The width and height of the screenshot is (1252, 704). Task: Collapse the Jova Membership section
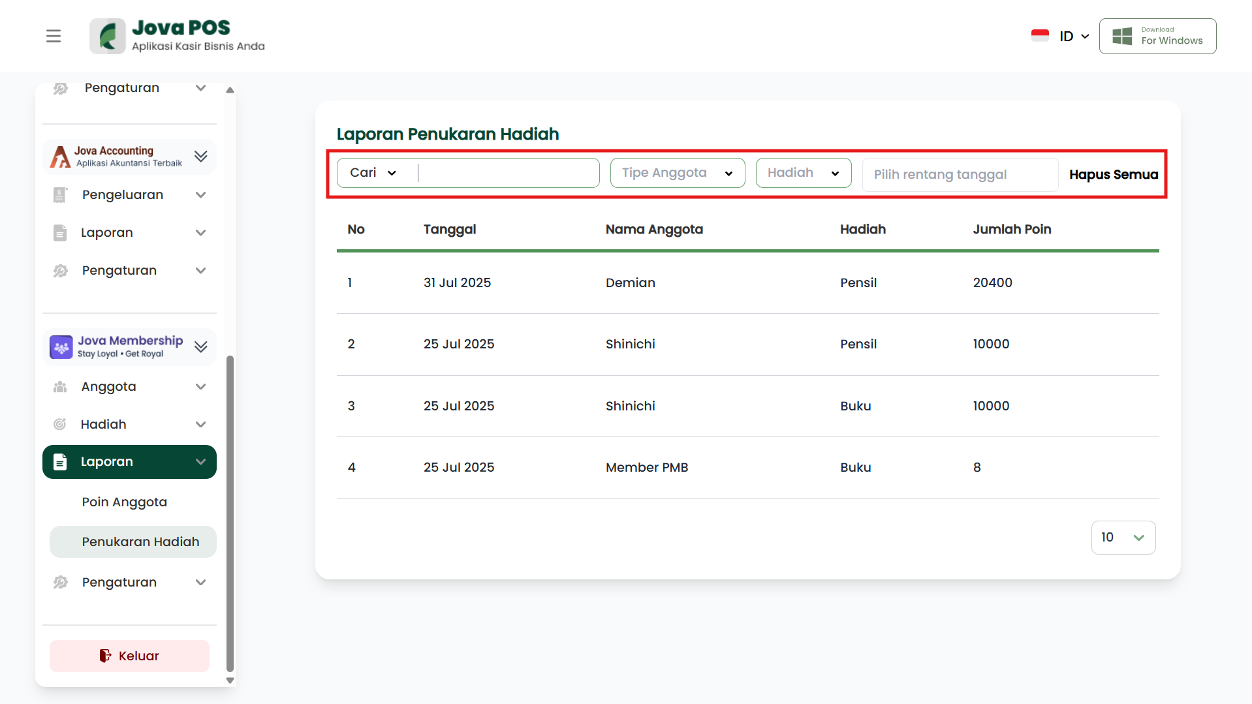(201, 347)
